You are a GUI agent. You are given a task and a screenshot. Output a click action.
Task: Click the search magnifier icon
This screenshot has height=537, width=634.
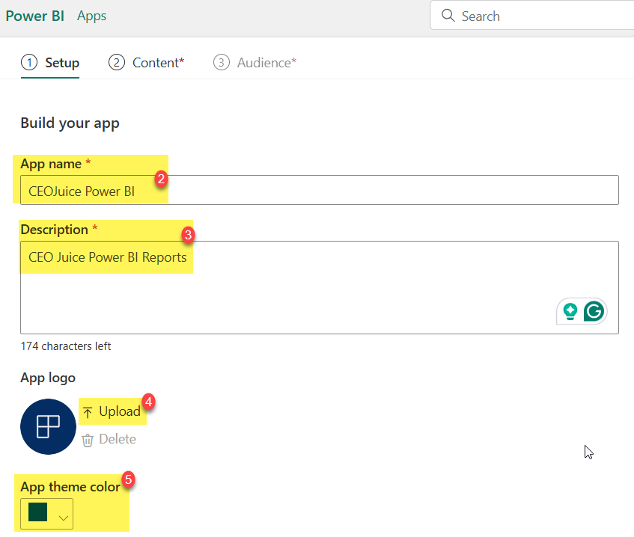coord(448,16)
